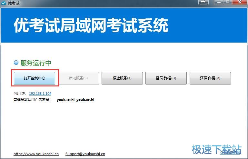Click the 优考试局域网考试系统 banner title
The image size is (248, 159).
(91, 25)
